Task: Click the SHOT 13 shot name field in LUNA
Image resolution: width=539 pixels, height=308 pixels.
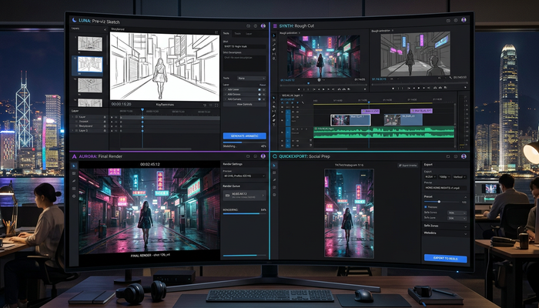Action: click(244, 46)
